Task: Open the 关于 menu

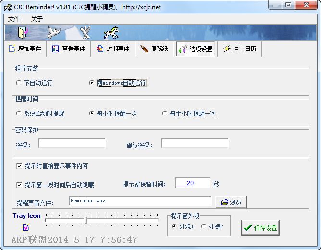Action: pos(37,19)
